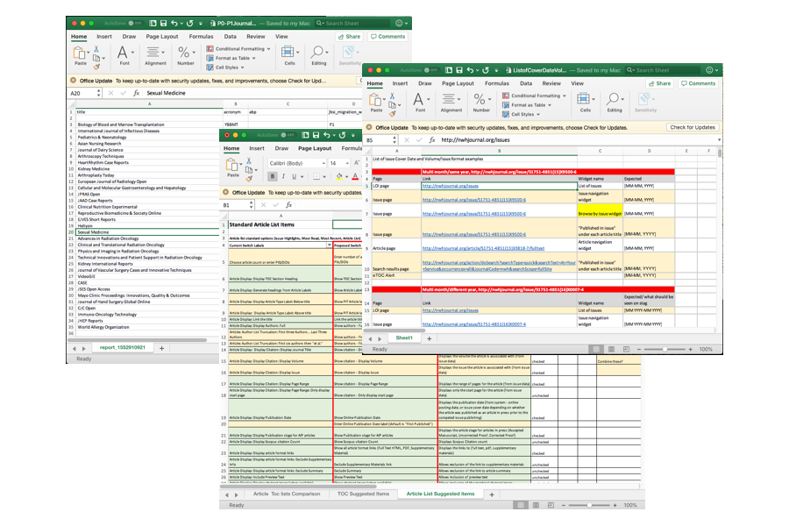Open filter dropdown on Current Switch Labels
789x526 pixels.
point(328,245)
